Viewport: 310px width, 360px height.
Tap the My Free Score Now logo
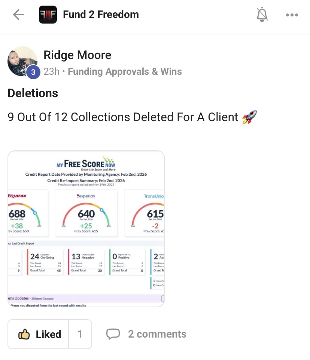tap(86, 164)
